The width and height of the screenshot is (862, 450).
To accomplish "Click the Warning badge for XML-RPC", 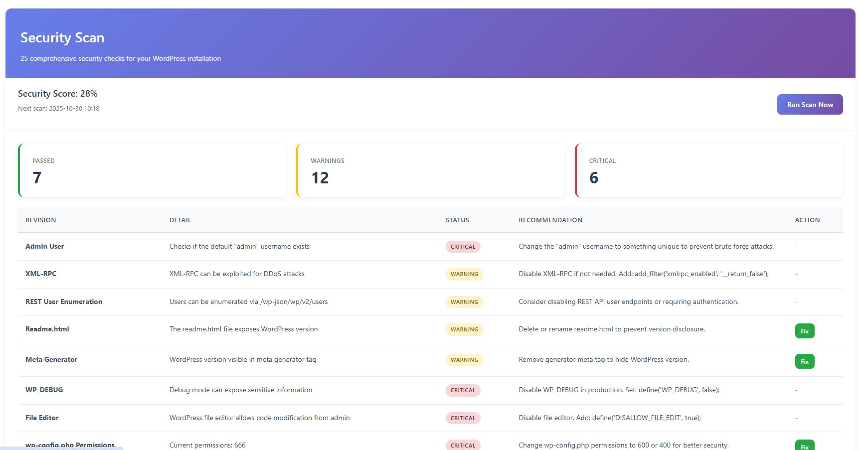I will pos(464,274).
